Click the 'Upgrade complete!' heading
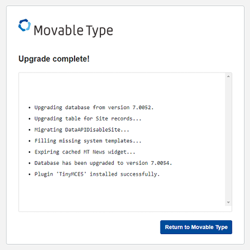This screenshot has width=250, height=250. [x=54, y=59]
